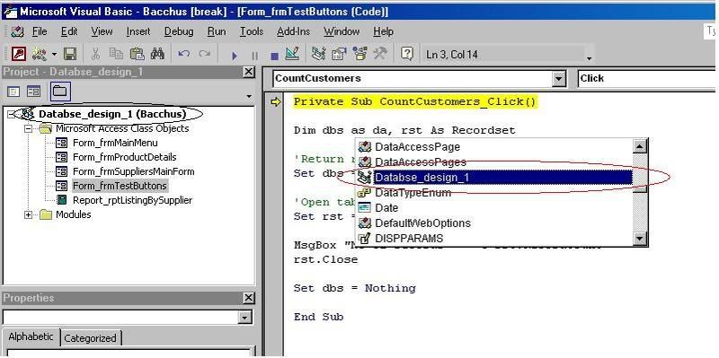Open the Insert Module dropdown arrow

54,55
